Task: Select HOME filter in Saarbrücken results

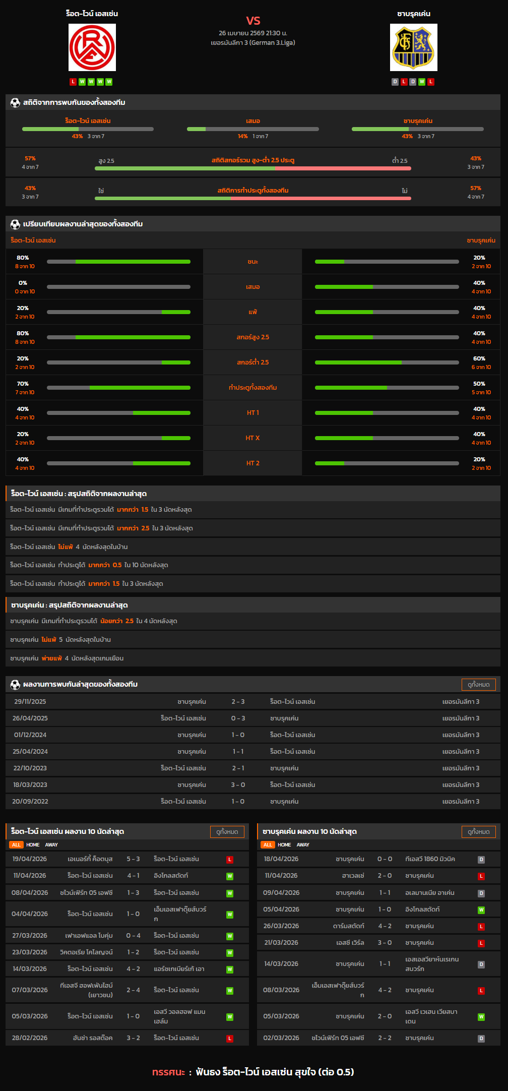Action: point(284,845)
